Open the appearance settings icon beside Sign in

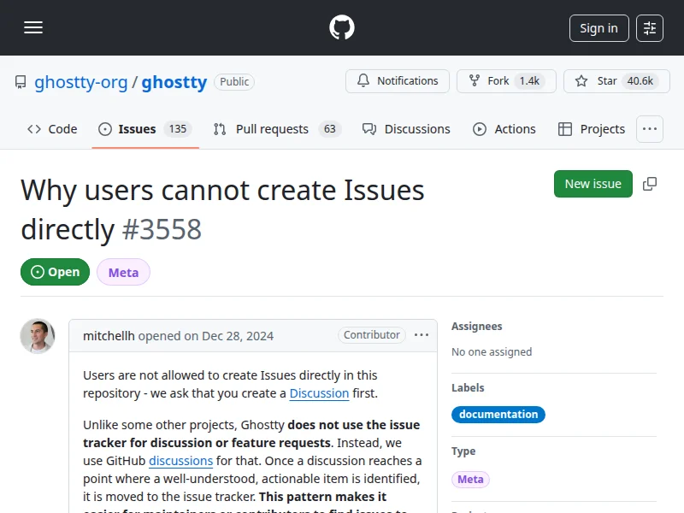pyautogui.click(x=650, y=28)
